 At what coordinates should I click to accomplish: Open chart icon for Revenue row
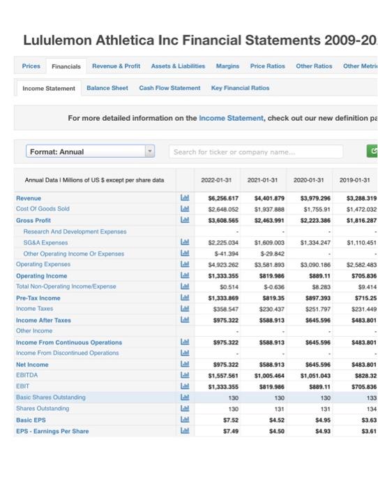click(185, 198)
